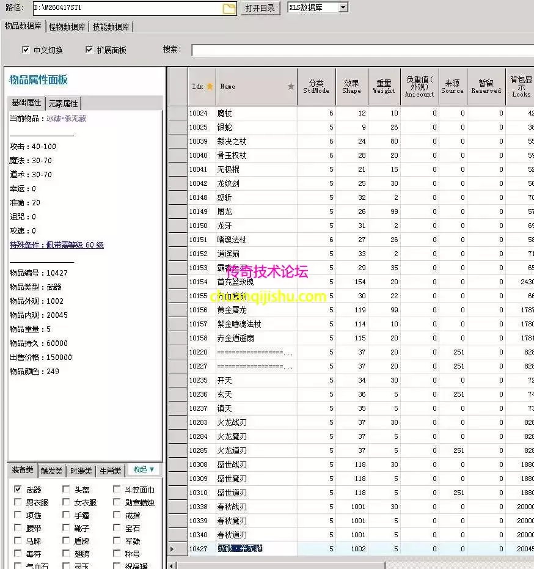Click the row pointer arrow for item 10427
534x569 pixels.
click(x=172, y=549)
